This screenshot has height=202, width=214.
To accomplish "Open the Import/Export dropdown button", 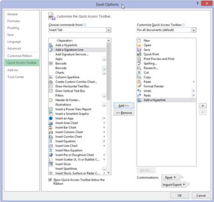I will tap(174, 185).
